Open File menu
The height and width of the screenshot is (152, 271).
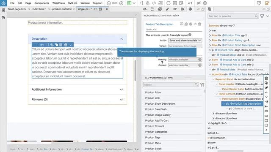click(12, 3)
